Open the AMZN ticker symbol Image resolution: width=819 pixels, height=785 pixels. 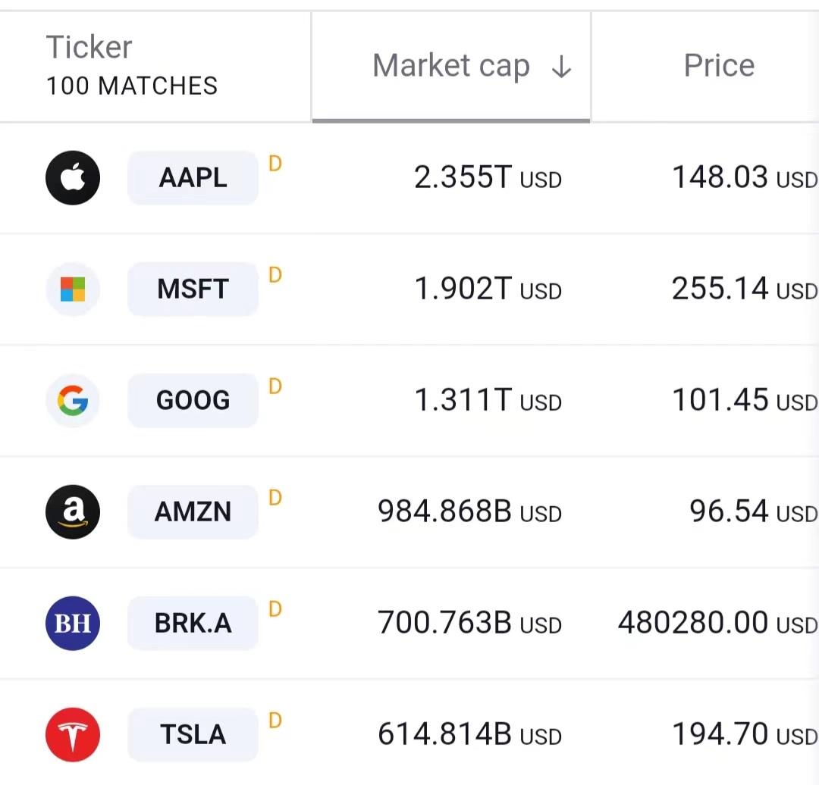193,511
